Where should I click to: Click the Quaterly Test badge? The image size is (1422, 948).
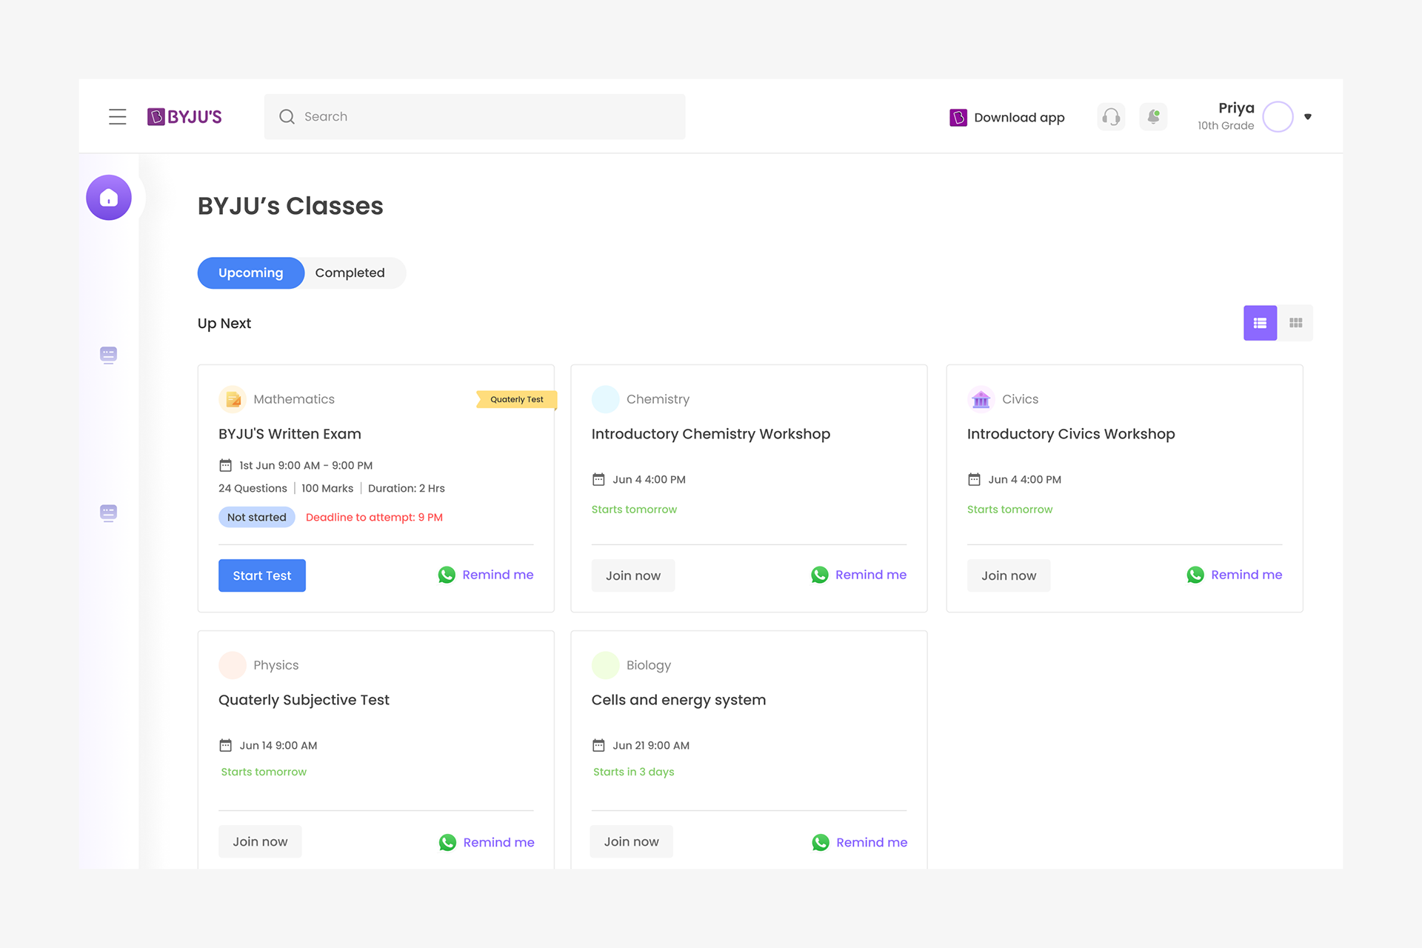pos(517,399)
